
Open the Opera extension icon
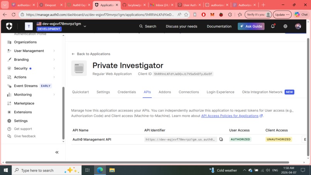(203, 15)
